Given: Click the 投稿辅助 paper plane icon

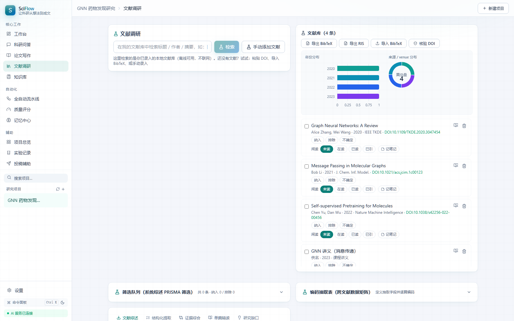Looking at the screenshot, I should coord(9,163).
